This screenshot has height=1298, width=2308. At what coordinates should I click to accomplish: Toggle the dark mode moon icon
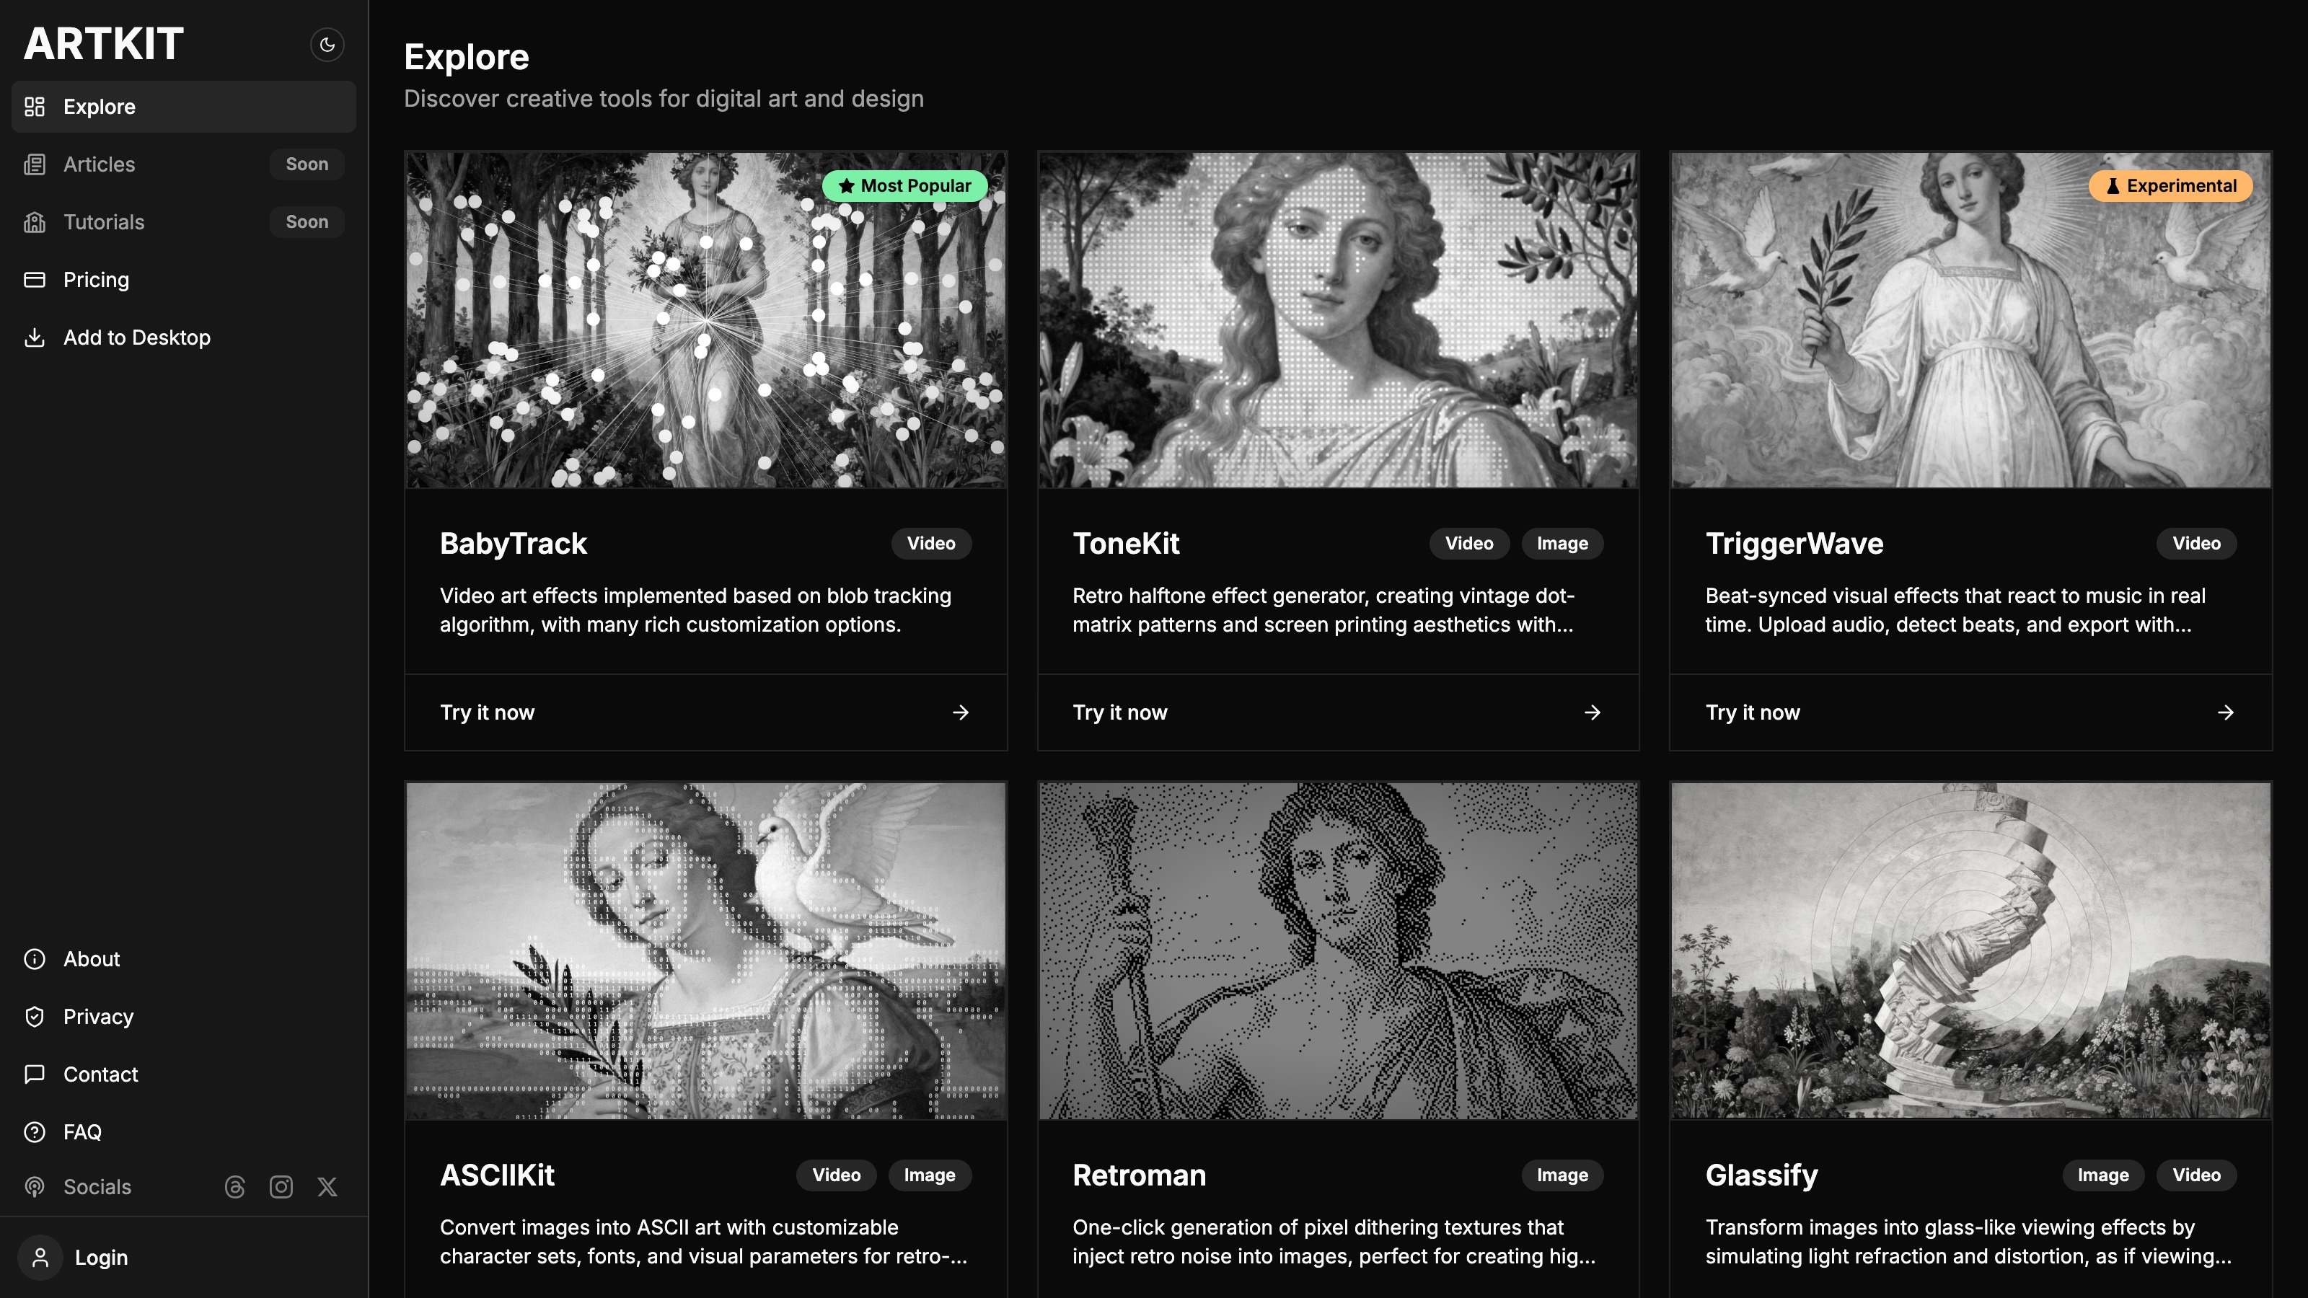[327, 44]
